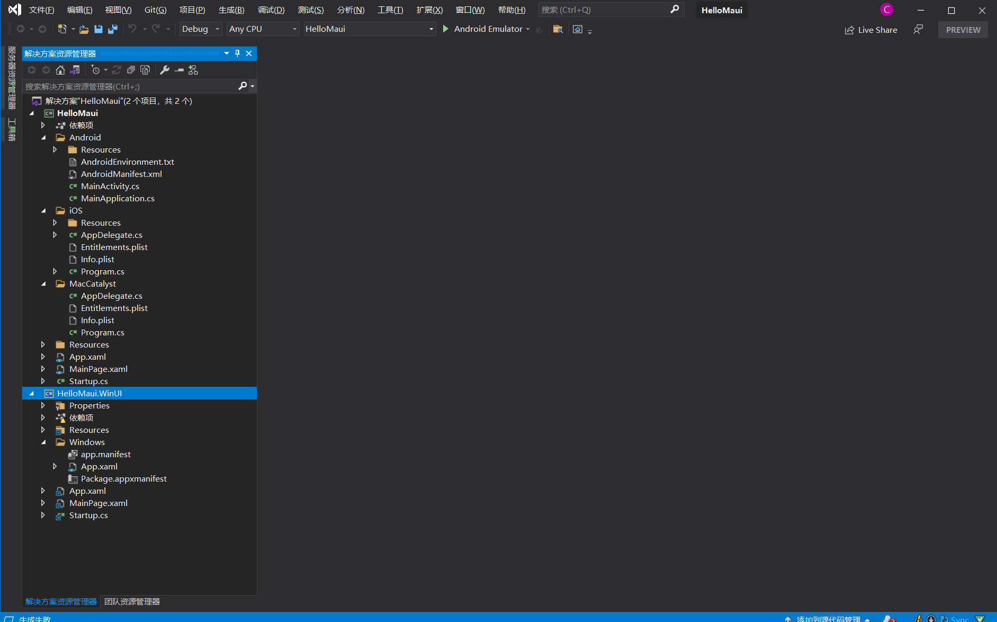Image resolution: width=997 pixels, height=622 pixels.
Task: Collapse the MacCatalyst folder
Action: 43,284
